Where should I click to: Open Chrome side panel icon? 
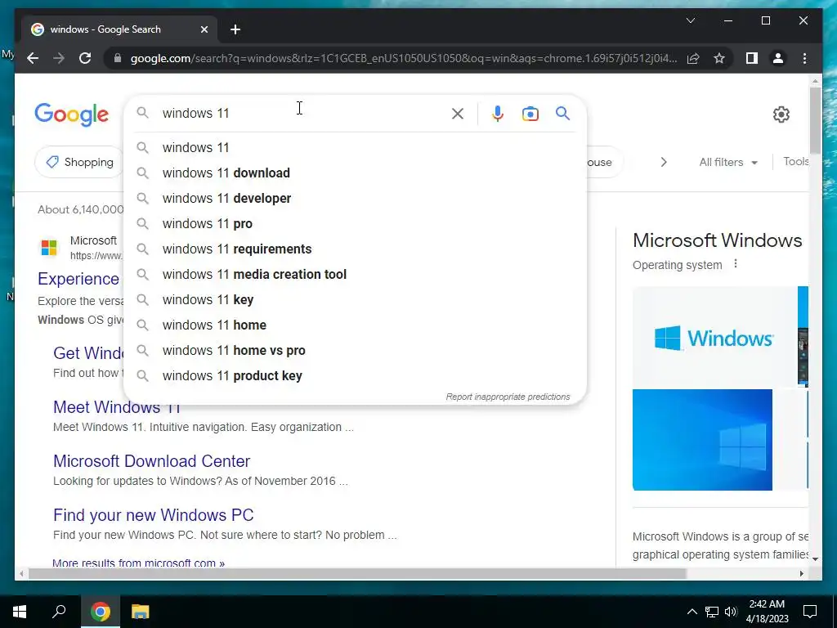[752, 58]
